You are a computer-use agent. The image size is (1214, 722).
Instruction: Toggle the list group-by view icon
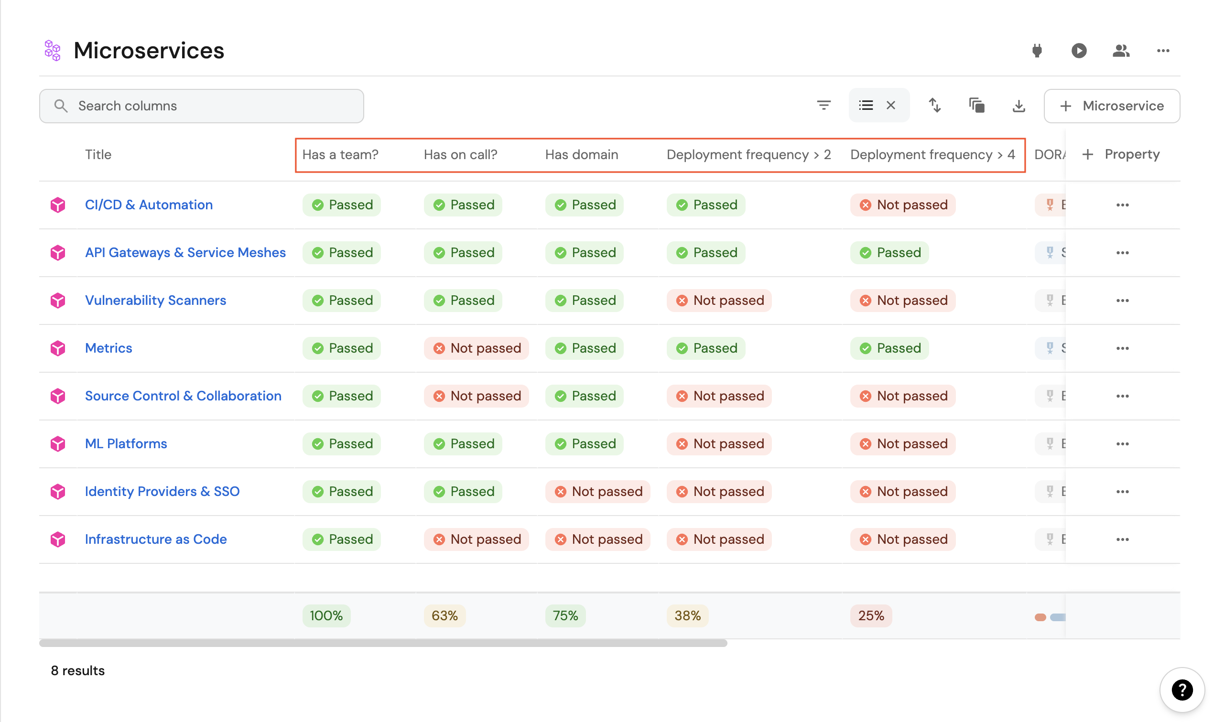pos(866,105)
